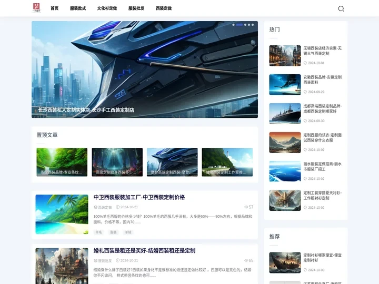Click category icon before 服装批发 article label
379x284 pixels.
pyautogui.click(x=95, y=260)
